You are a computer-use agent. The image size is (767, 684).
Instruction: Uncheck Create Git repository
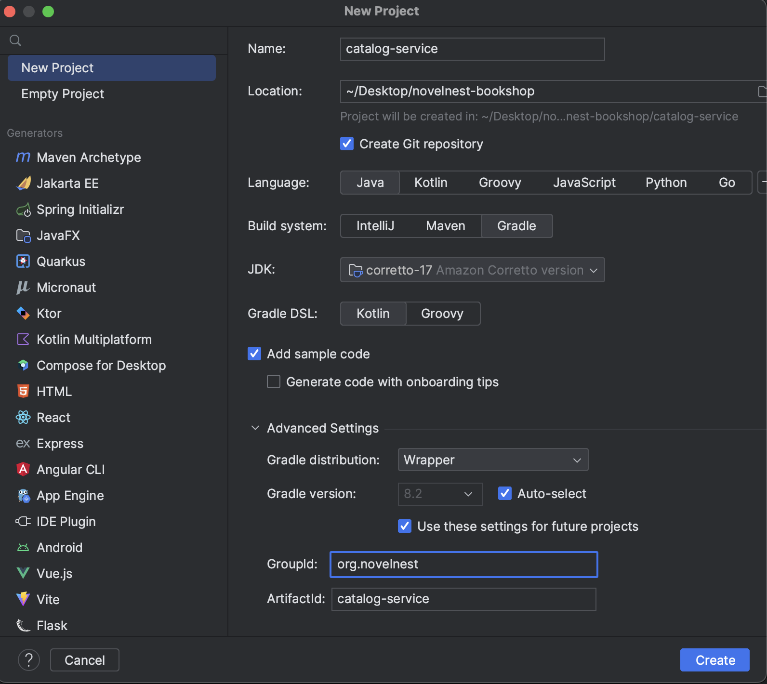tap(347, 144)
